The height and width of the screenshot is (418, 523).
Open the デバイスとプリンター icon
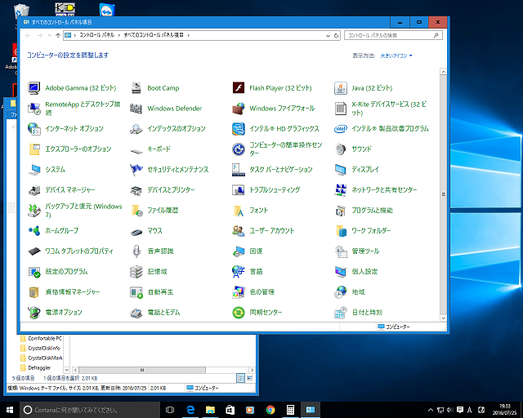tap(136, 190)
